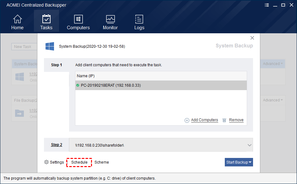The height and width of the screenshot is (184, 297).
Task: Open Settings with the gear icon
Action: tap(46, 162)
